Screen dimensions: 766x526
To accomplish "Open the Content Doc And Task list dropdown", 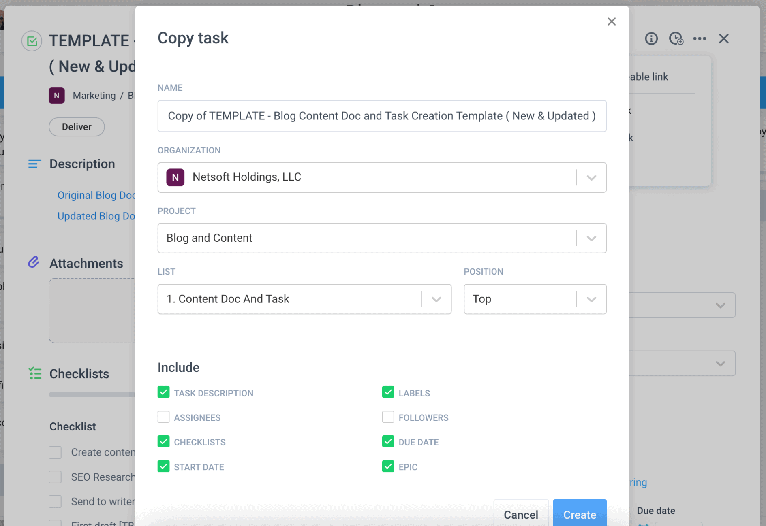I will 436,299.
